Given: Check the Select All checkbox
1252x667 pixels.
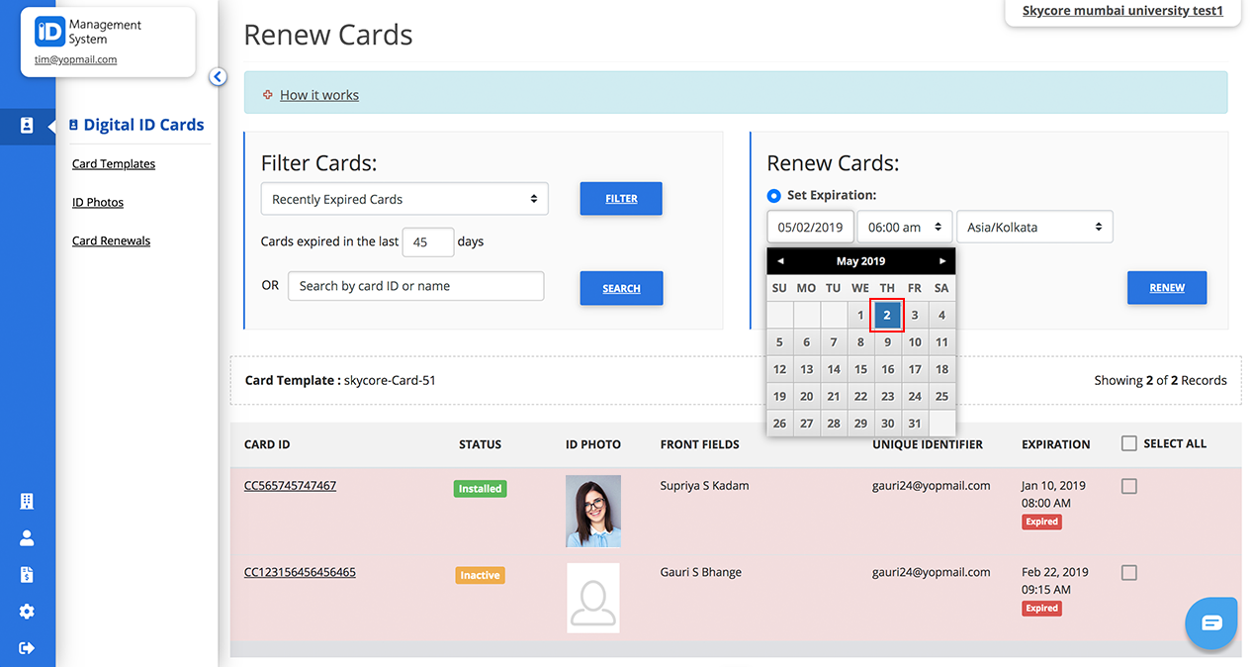Looking at the screenshot, I should tap(1129, 443).
